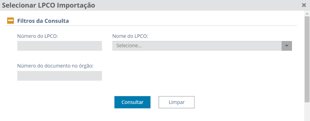This screenshot has height=121, width=310.
Task: Click the Selecione... placeholder text
Action: point(129,46)
